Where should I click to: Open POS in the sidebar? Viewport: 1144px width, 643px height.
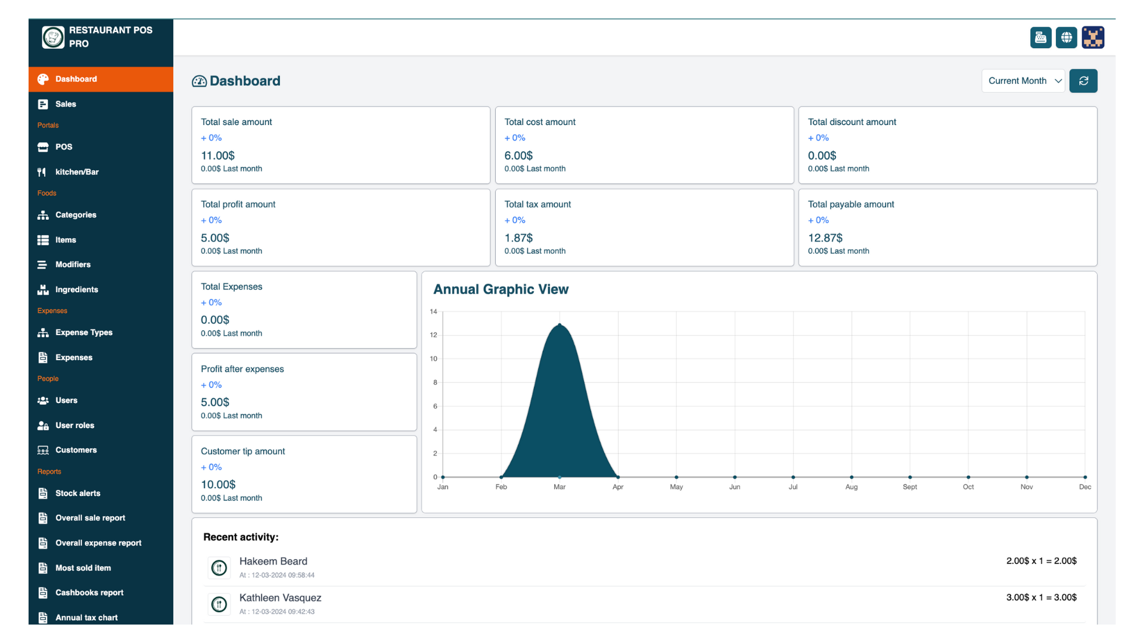click(64, 147)
